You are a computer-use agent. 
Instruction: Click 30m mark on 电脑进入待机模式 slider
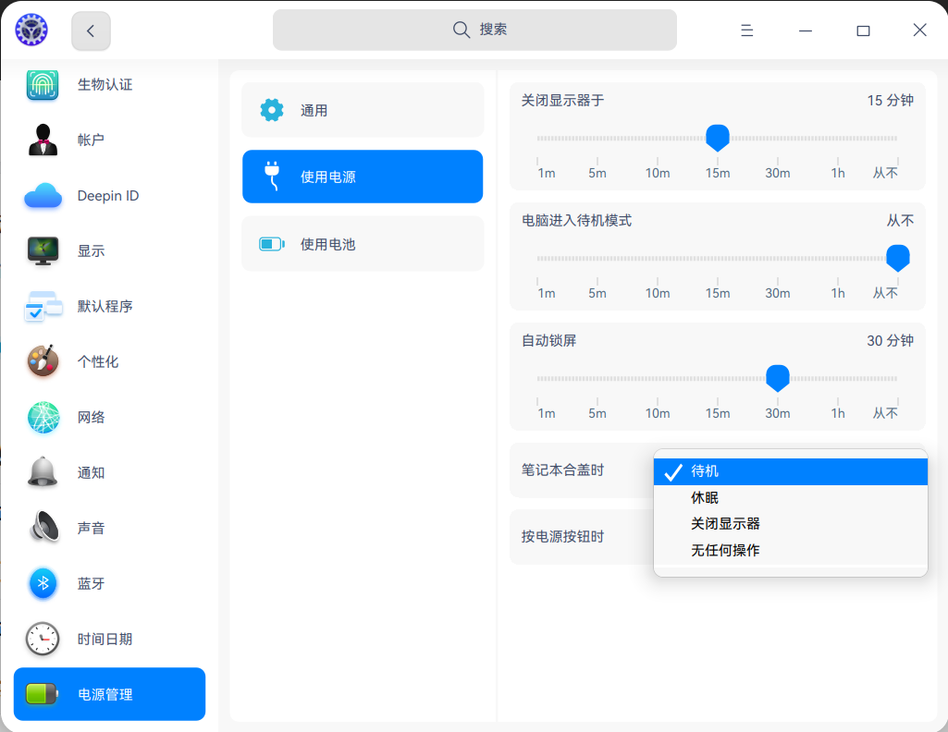[x=778, y=293]
